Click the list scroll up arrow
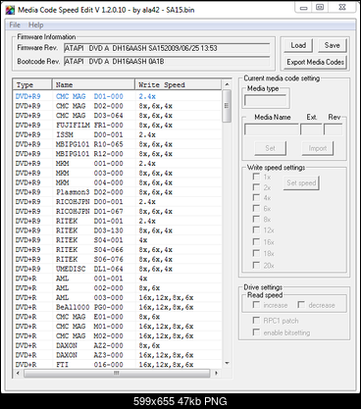Image resolution: width=361 pixels, height=409 pixels. (x=227, y=84)
